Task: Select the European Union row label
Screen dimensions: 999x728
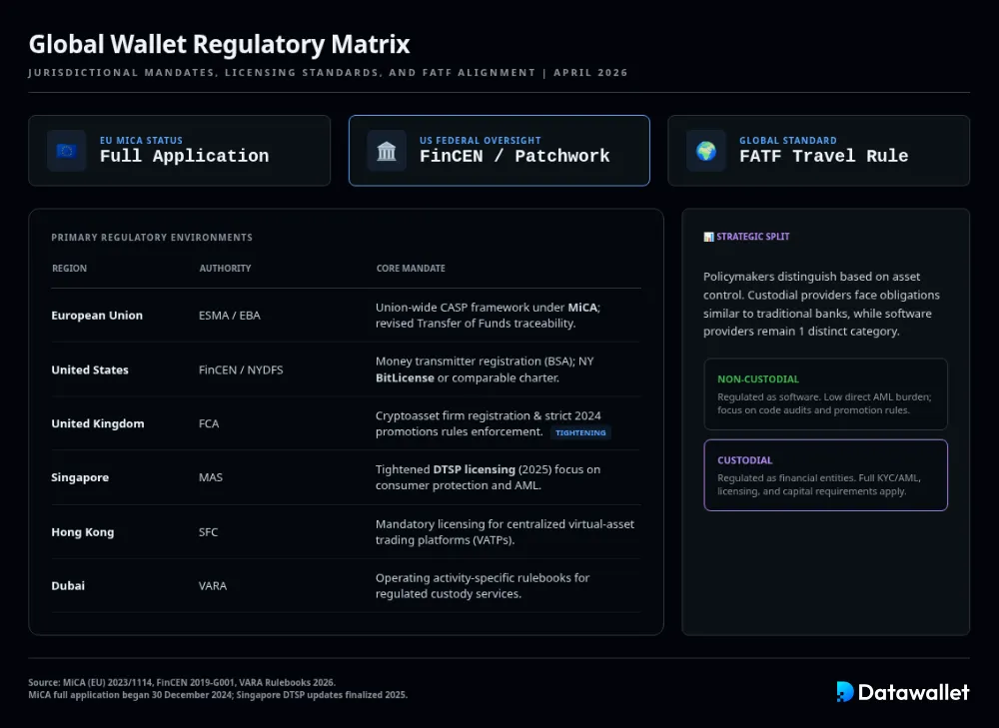Action: pyautogui.click(x=97, y=316)
